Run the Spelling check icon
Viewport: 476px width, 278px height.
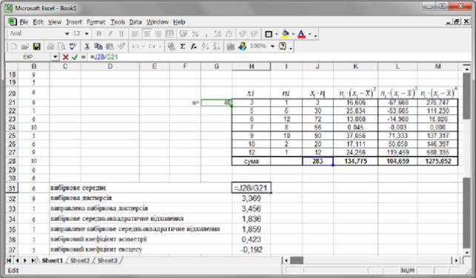coord(73,47)
